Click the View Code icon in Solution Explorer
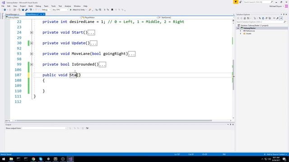The image size is (289, 162). [x=274, y=18]
